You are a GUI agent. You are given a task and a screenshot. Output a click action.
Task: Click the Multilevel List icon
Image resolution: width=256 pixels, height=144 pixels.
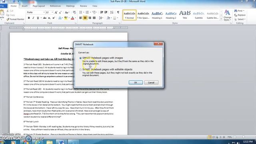point(94,12)
